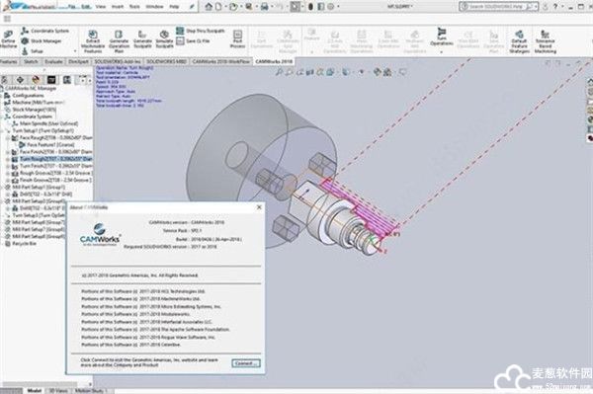The image size is (593, 394).
Task: Run Generate Operation Plan
Action: click(119, 41)
